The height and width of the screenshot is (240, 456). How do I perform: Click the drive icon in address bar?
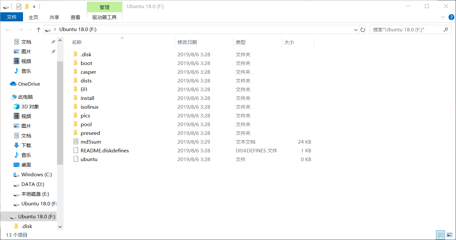click(48, 30)
